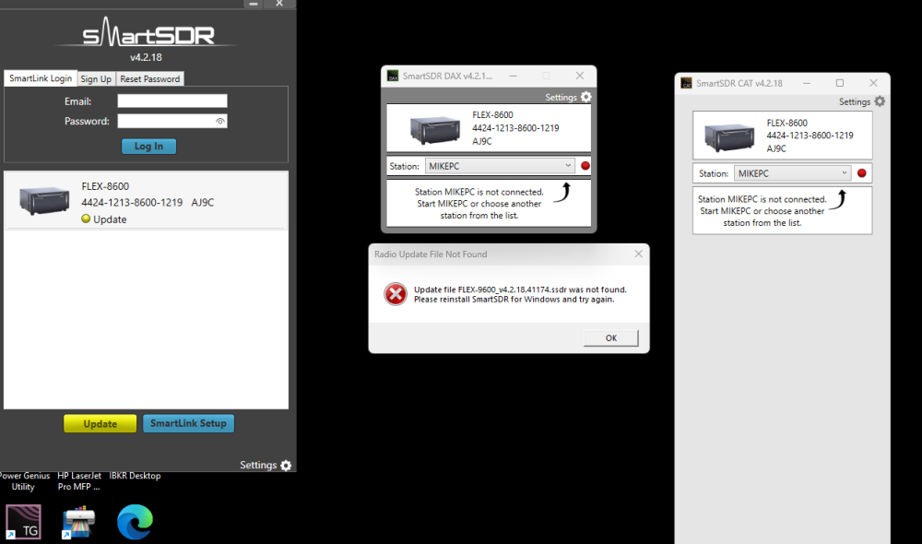This screenshot has height=544, width=922.
Task: Open HP LaserJet Pro MFP desktop shortcut
Action: 78,522
